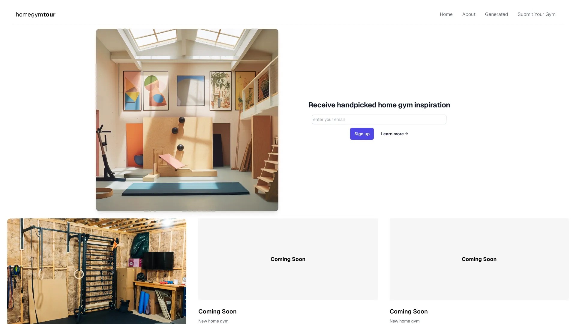Focus the enter your email field
576x324 pixels.
click(379, 119)
